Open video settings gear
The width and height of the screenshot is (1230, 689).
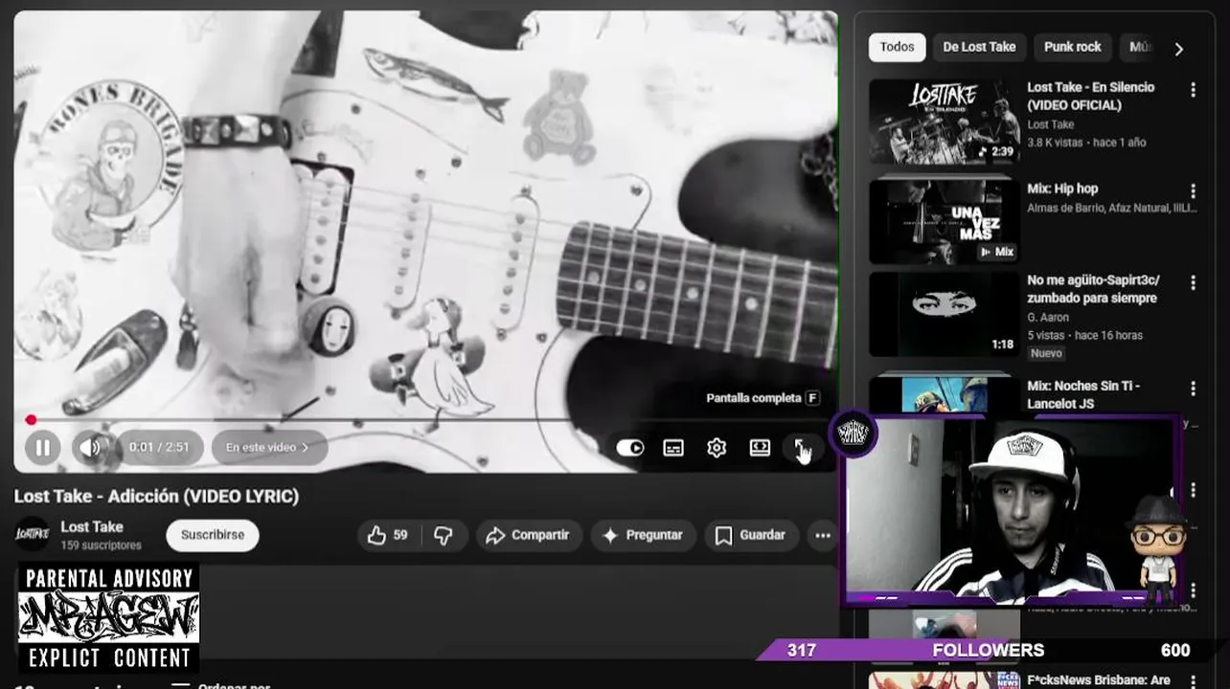[x=717, y=448]
